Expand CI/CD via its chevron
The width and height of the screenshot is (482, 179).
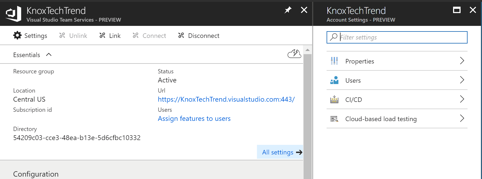pos(462,99)
